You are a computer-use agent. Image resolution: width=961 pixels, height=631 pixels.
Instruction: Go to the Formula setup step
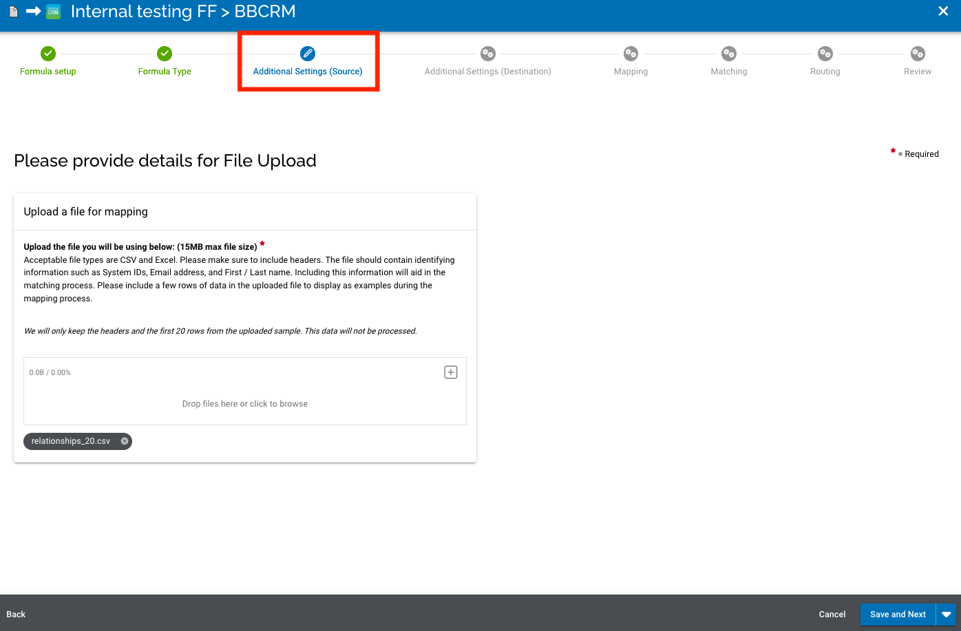pos(47,61)
